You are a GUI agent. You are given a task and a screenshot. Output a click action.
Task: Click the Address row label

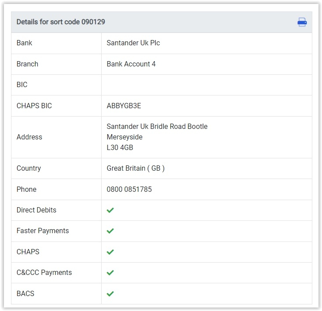click(x=29, y=137)
